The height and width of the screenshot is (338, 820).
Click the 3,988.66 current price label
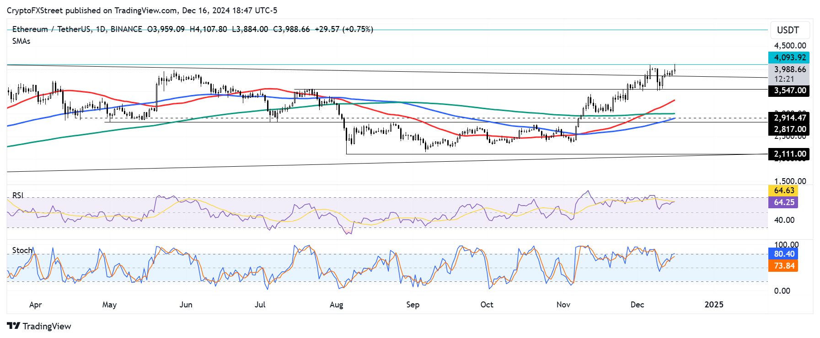coord(790,69)
